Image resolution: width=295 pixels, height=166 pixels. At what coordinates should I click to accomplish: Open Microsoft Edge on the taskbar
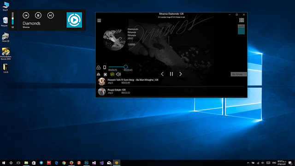click(x=56, y=163)
